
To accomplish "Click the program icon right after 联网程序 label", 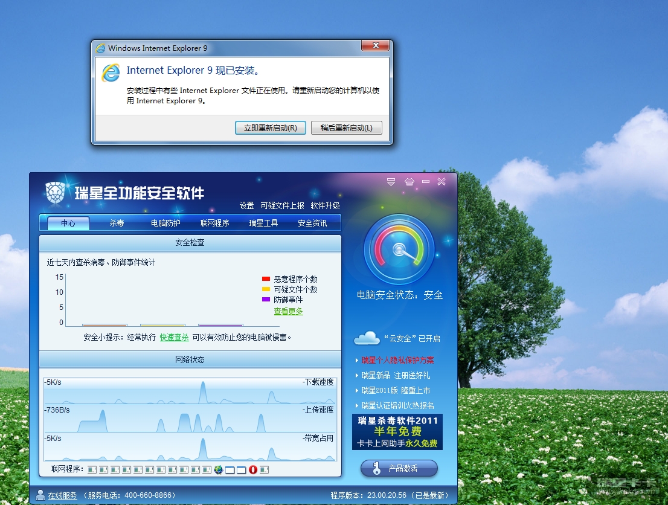I will (92, 469).
